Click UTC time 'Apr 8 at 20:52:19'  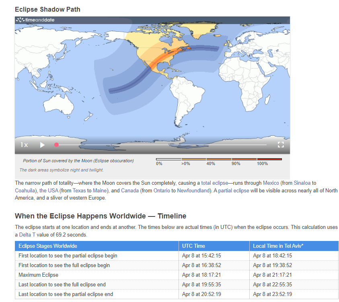(201, 294)
